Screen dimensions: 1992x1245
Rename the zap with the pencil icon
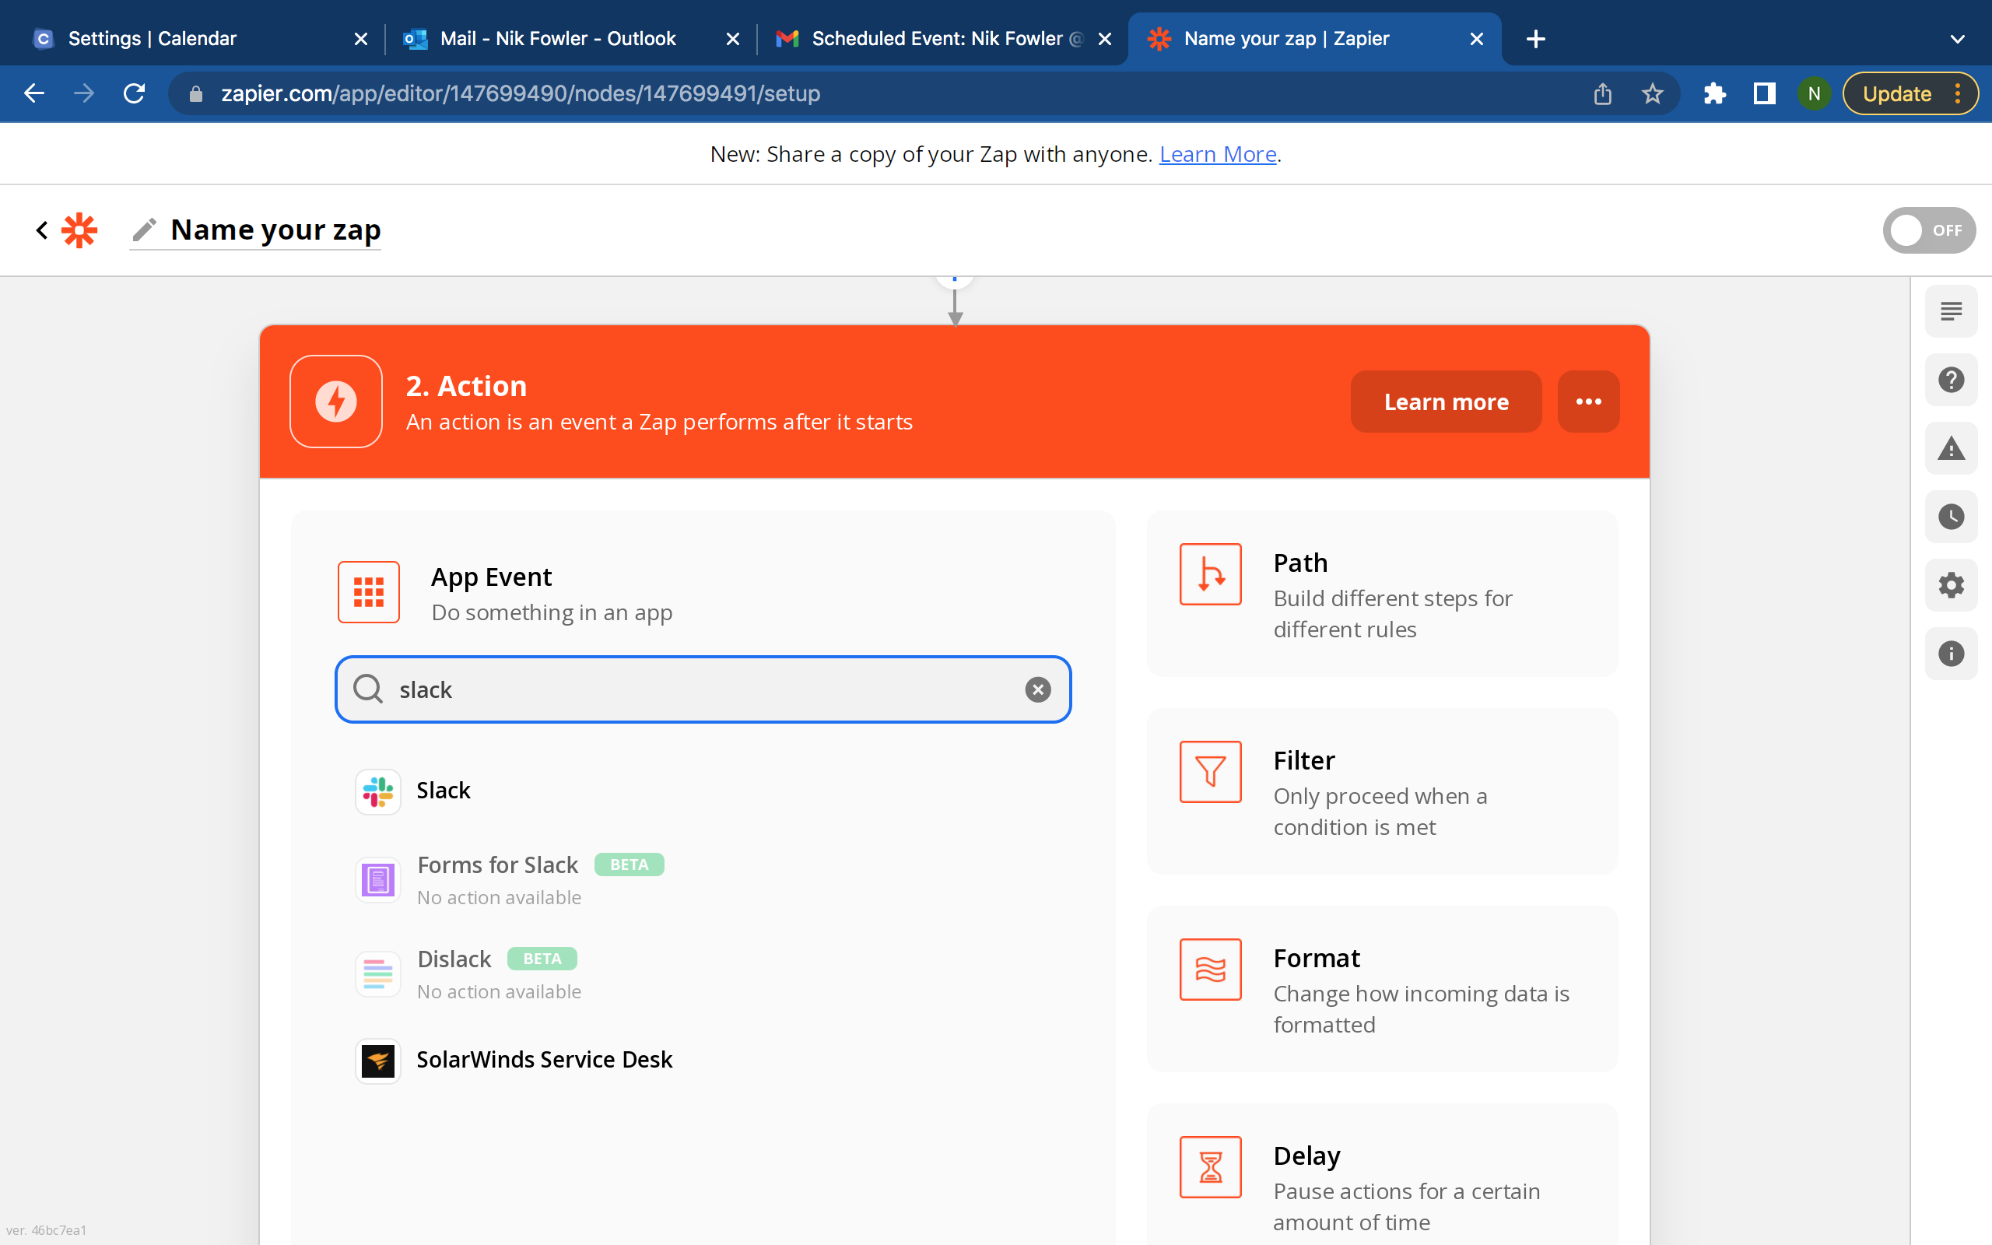[x=144, y=230]
